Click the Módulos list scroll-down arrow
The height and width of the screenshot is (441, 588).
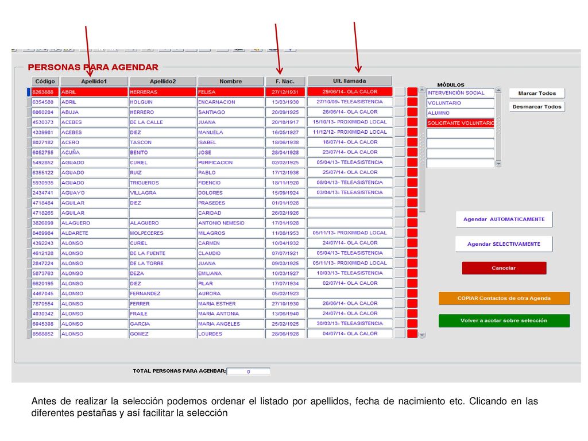pyautogui.click(x=498, y=164)
